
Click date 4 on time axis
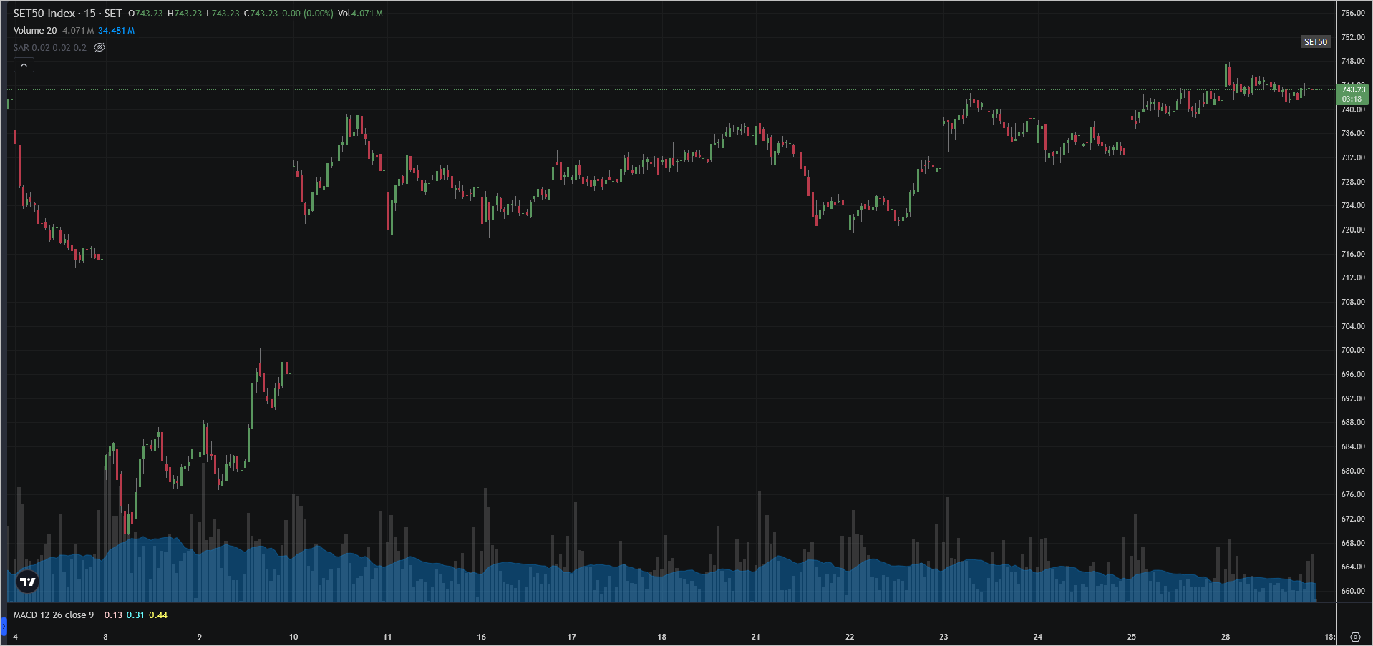pos(16,637)
